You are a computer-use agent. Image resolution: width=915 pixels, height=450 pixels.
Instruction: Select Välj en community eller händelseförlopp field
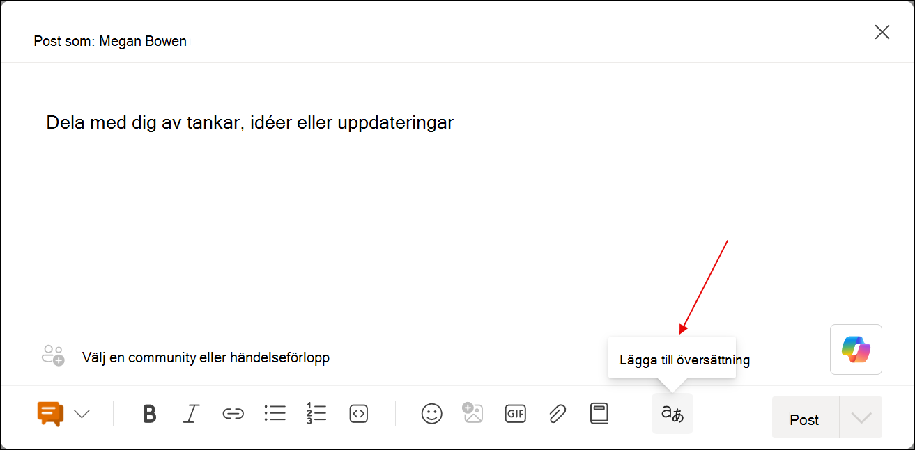tap(206, 357)
